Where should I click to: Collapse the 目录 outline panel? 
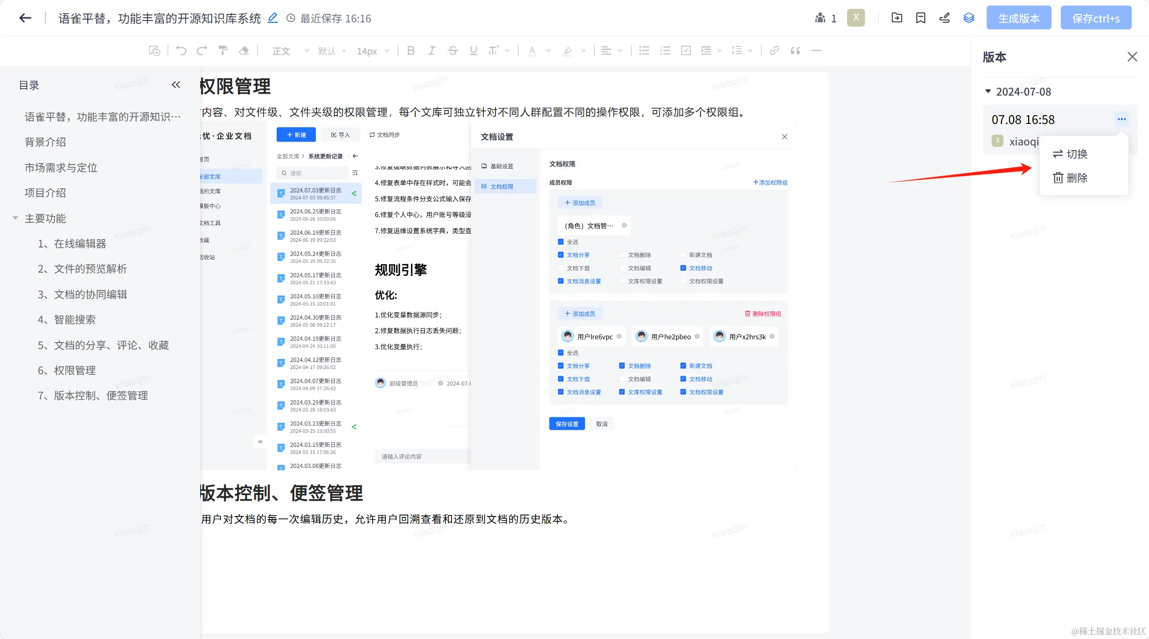pyautogui.click(x=176, y=85)
